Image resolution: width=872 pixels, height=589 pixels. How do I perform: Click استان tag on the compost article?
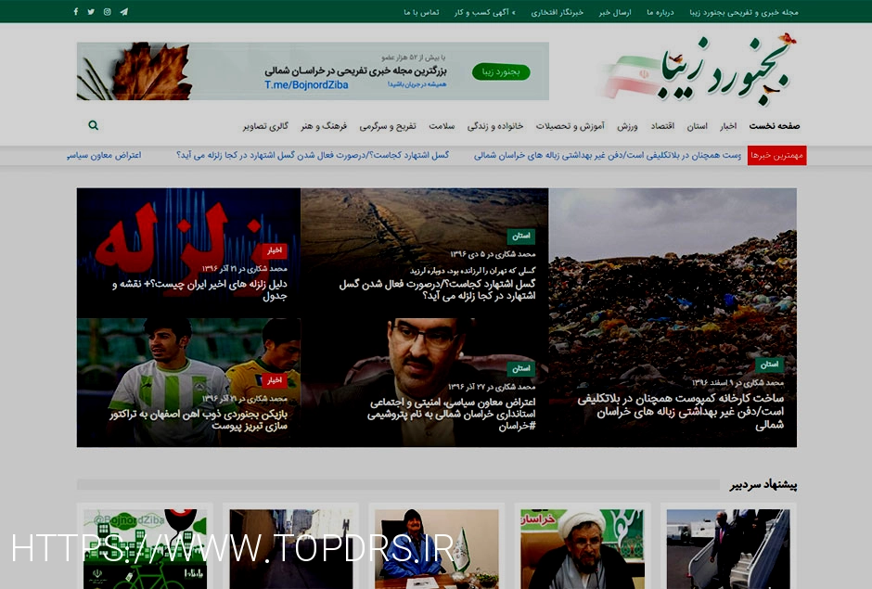[769, 365]
